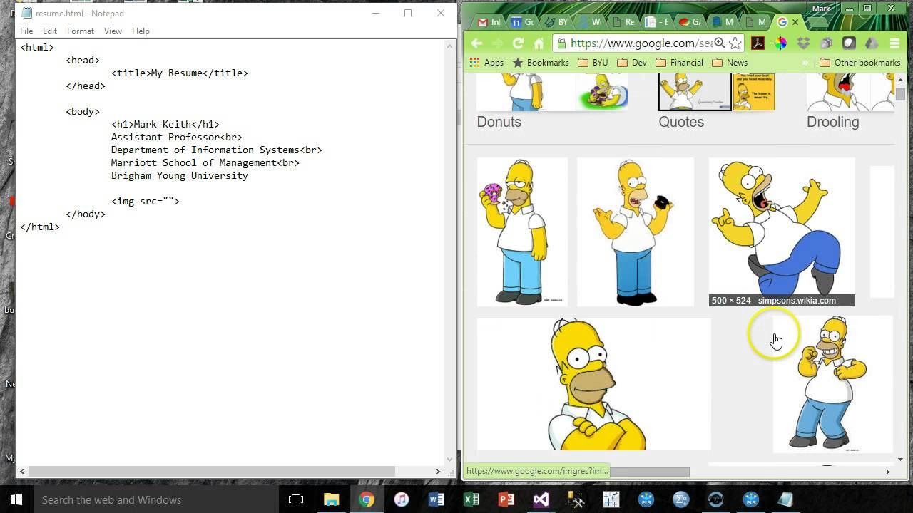Click the Windows Start button
Image resolution: width=913 pixels, height=513 pixels.
click(x=16, y=499)
